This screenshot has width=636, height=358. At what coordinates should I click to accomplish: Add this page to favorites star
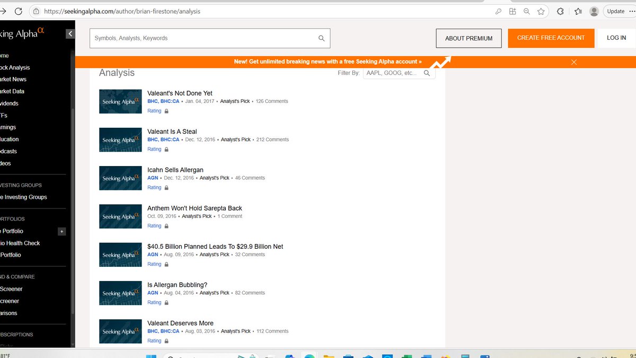coord(541,11)
